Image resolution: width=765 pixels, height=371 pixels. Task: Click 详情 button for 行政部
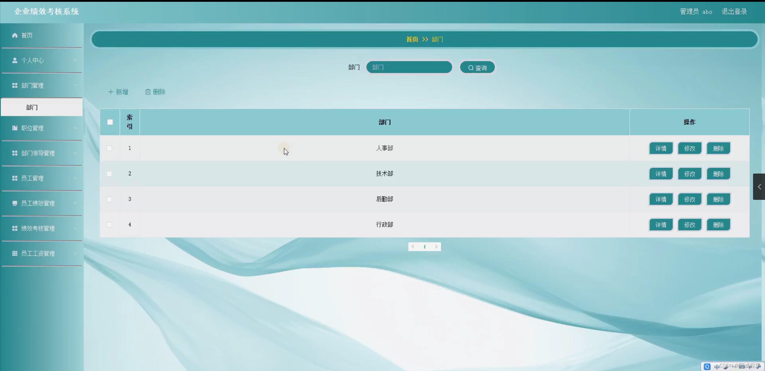[661, 225]
